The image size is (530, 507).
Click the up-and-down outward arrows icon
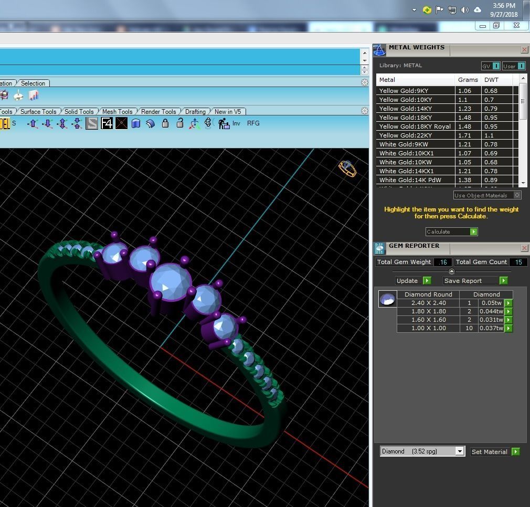[x=62, y=124]
